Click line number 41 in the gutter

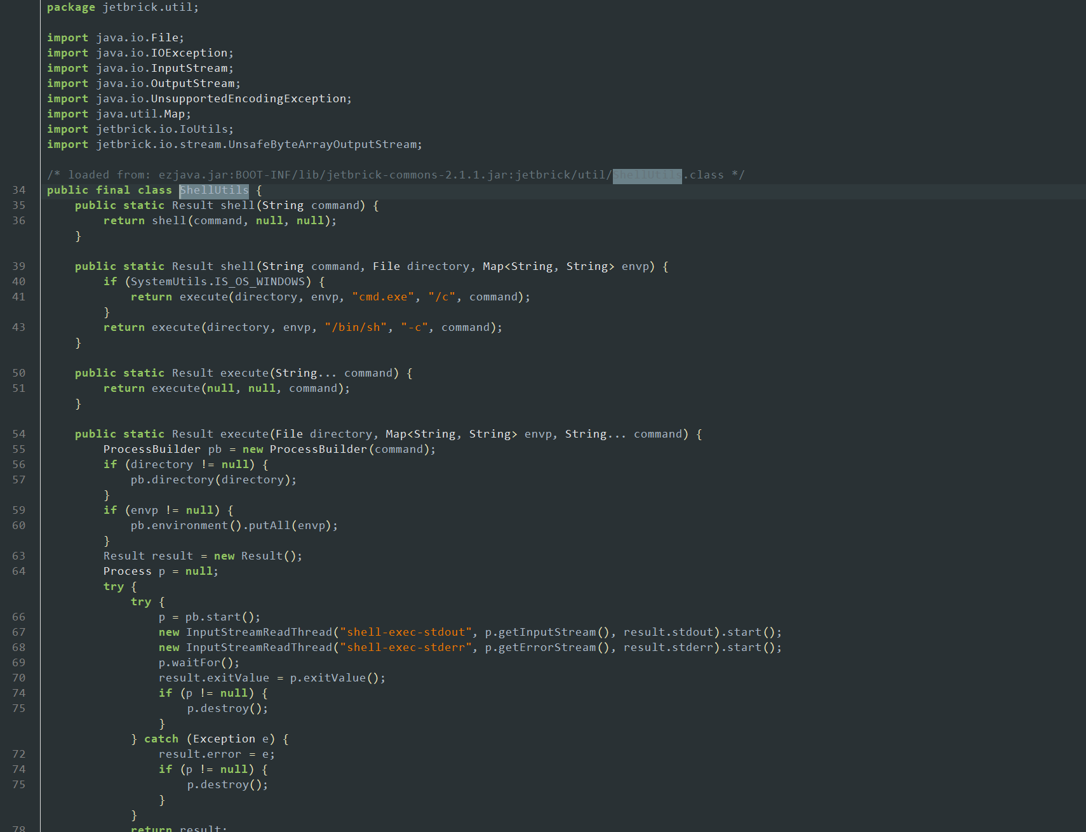click(19, 297)
